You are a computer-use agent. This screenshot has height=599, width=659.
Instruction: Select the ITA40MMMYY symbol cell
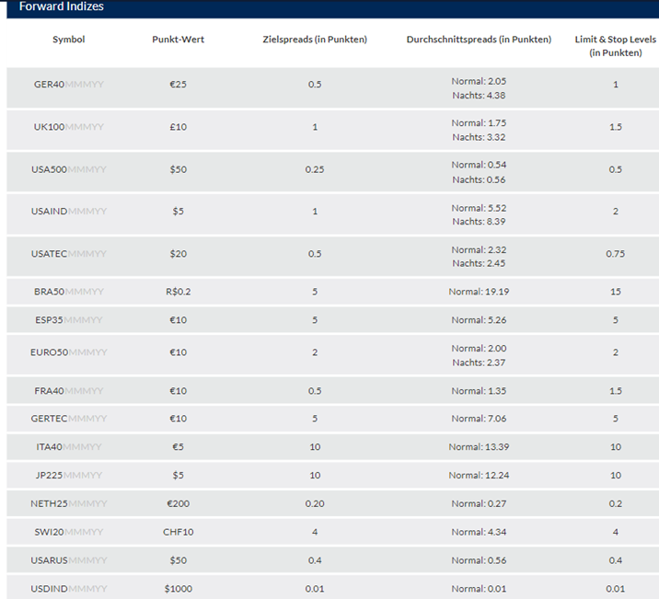68,447
